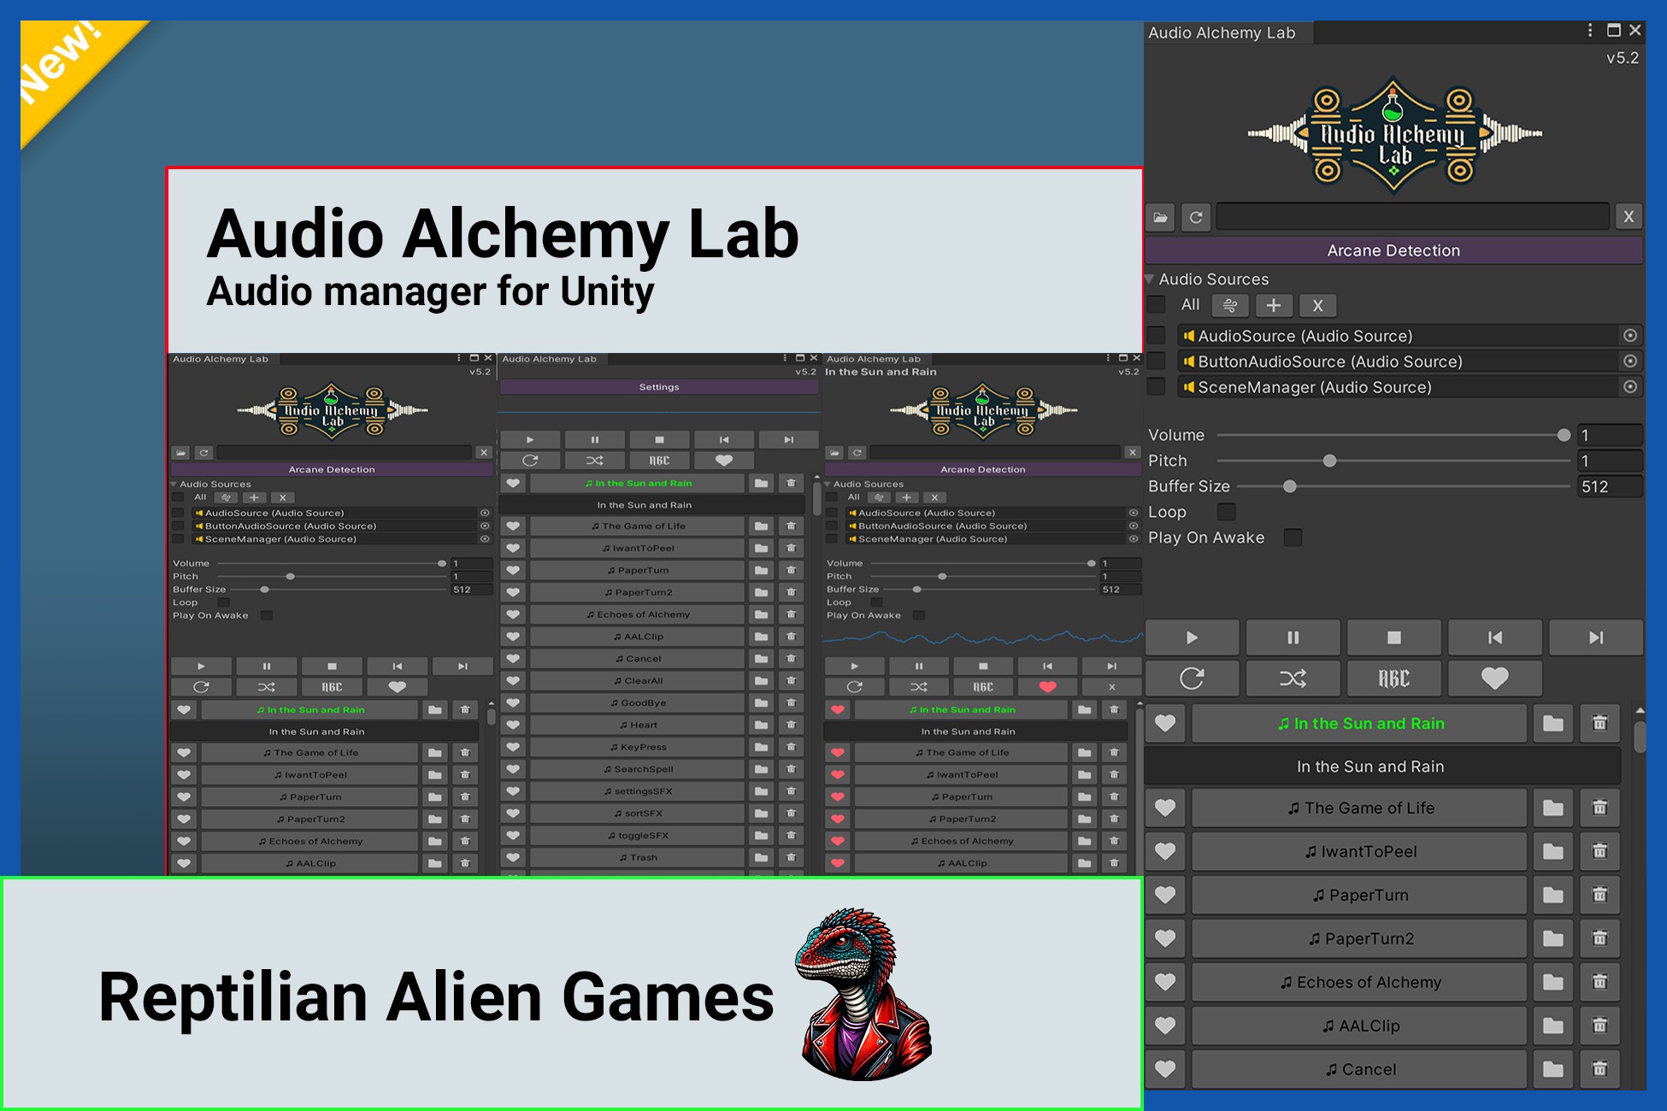
Task: Enable the Loop checkbox
Action: (1226, 511)
